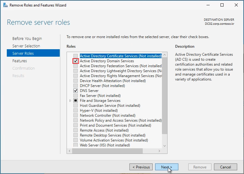Select Active Directory Certificate Services row
The image size is (244, 174).
tap(121, 56)
